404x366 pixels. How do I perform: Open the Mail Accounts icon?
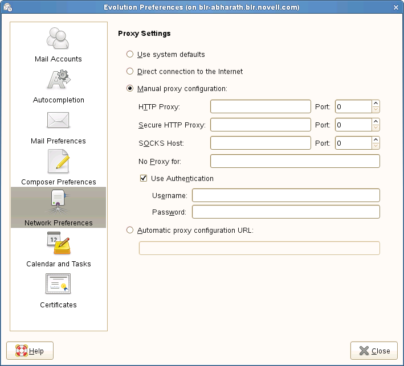(58, 38)
